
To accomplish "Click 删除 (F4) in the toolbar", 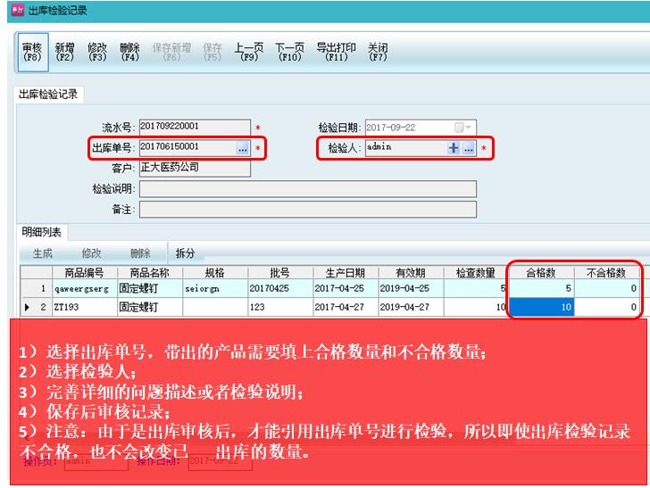I will (x=129, y=52).
